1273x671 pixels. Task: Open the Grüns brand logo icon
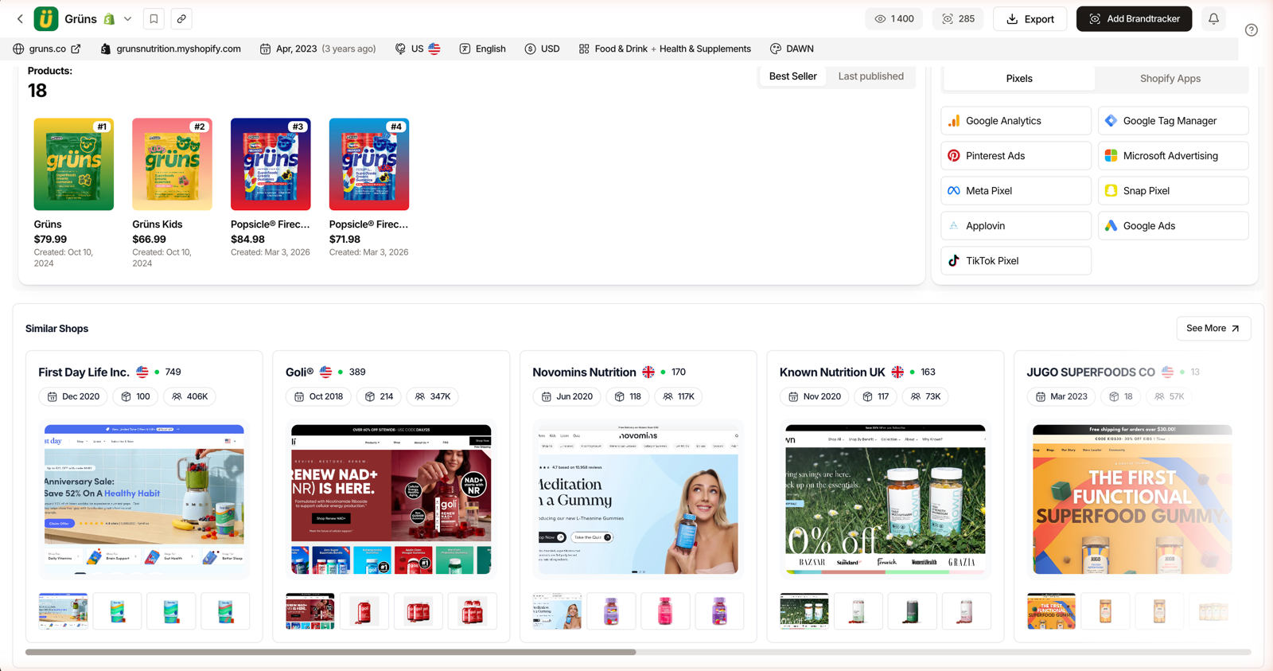tap(46, 19)
